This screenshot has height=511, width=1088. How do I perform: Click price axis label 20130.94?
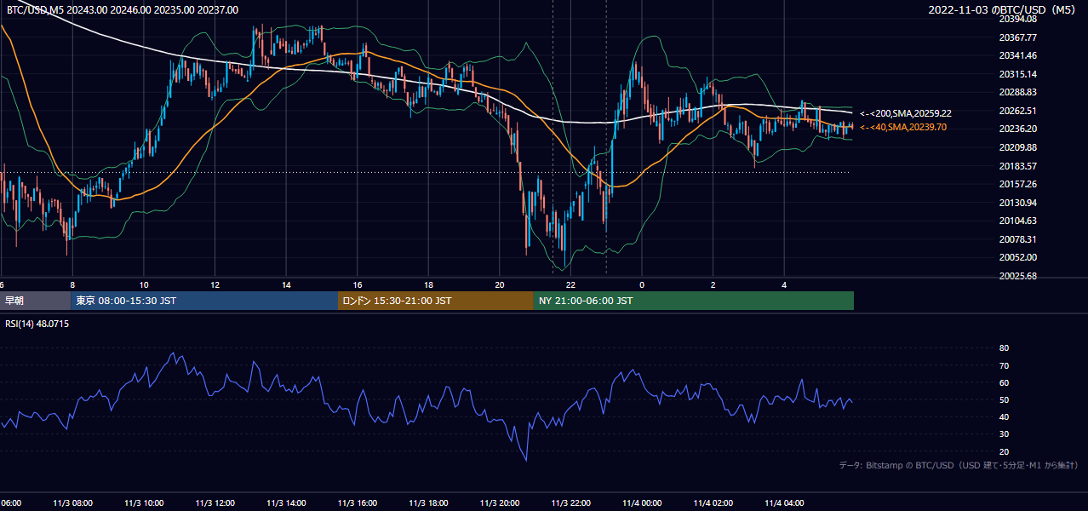coord(1017,203)
